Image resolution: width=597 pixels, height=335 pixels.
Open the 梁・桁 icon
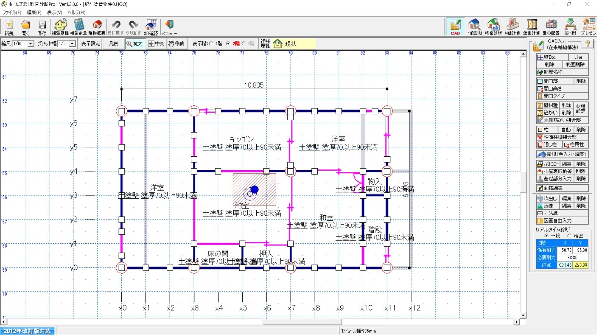point(570,27)
